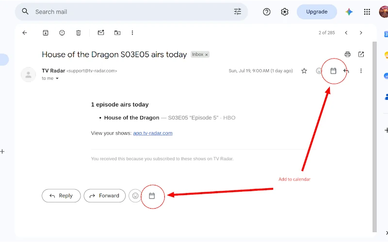Remove the Inbox label from the email
The height and width of the screenshot is (242, 388).
(207, 55)
